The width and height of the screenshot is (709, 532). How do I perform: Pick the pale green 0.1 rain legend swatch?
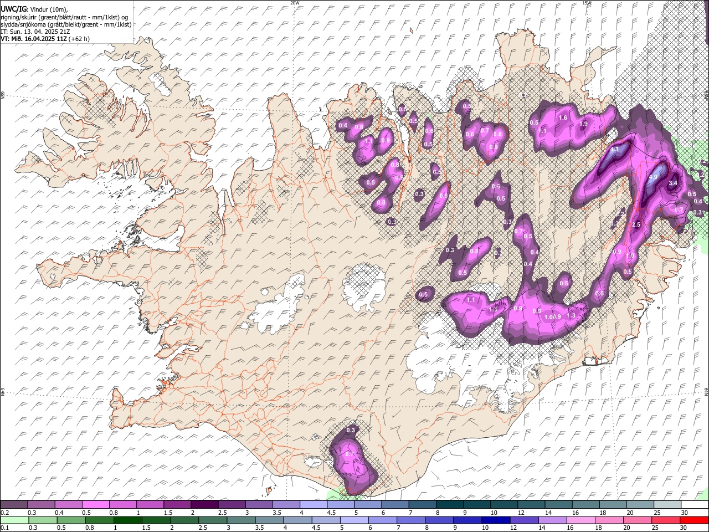[14, 520]
